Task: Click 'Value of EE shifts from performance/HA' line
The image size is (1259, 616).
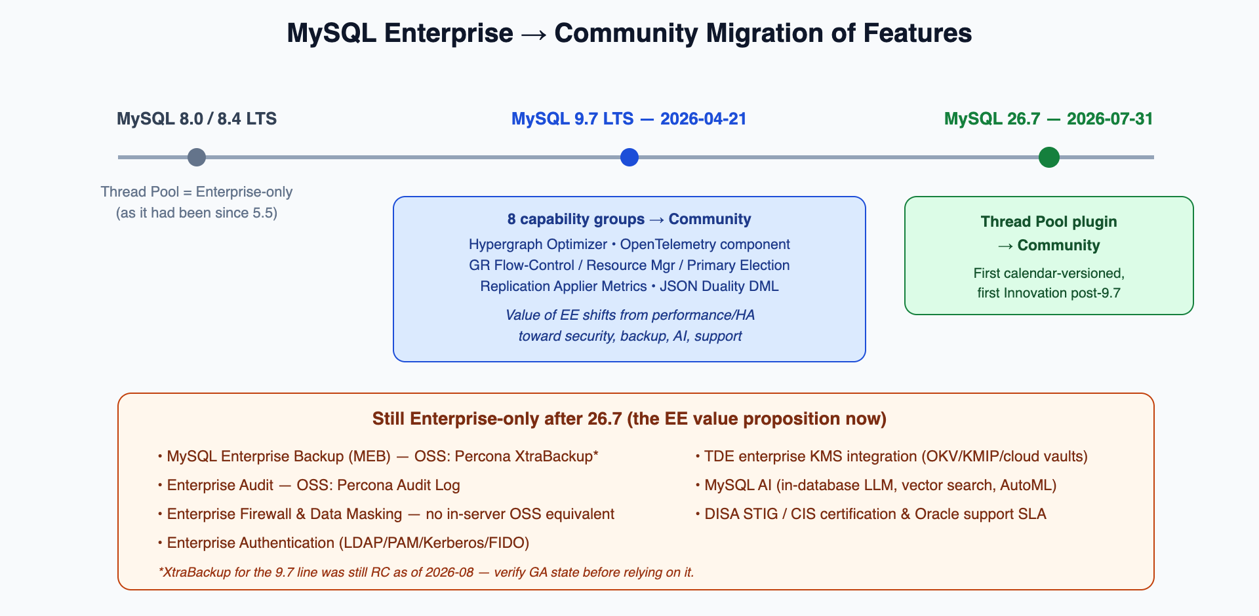Action: 630,315
